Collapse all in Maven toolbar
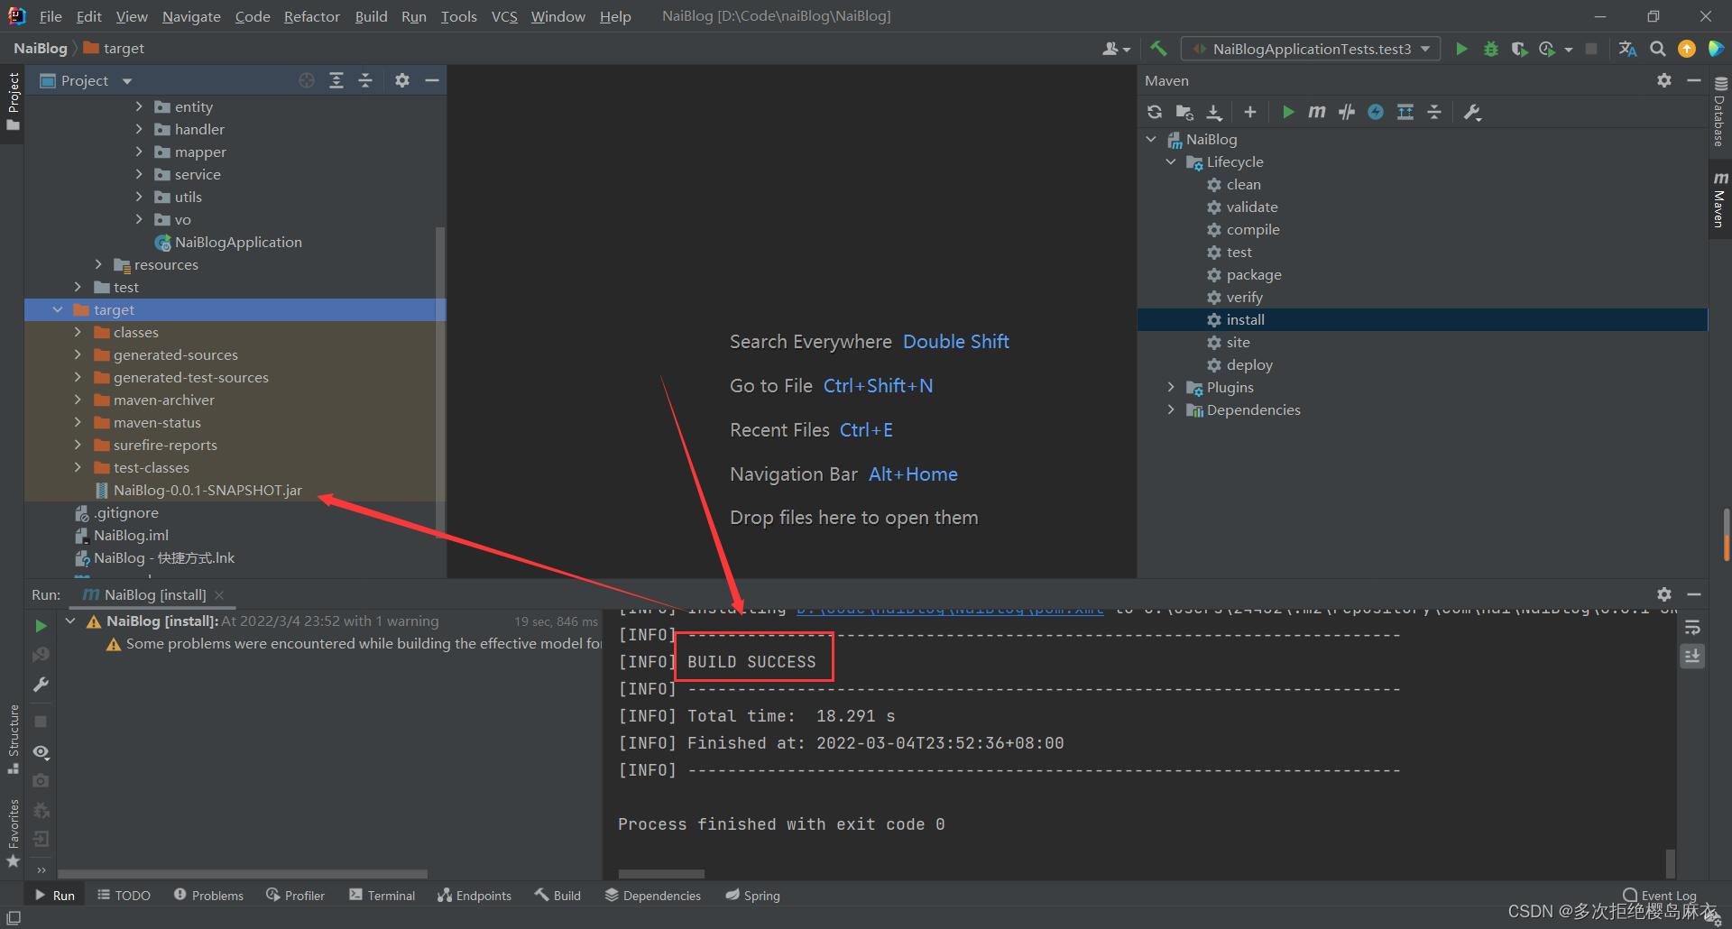1732x929 pixels. 1434,112
